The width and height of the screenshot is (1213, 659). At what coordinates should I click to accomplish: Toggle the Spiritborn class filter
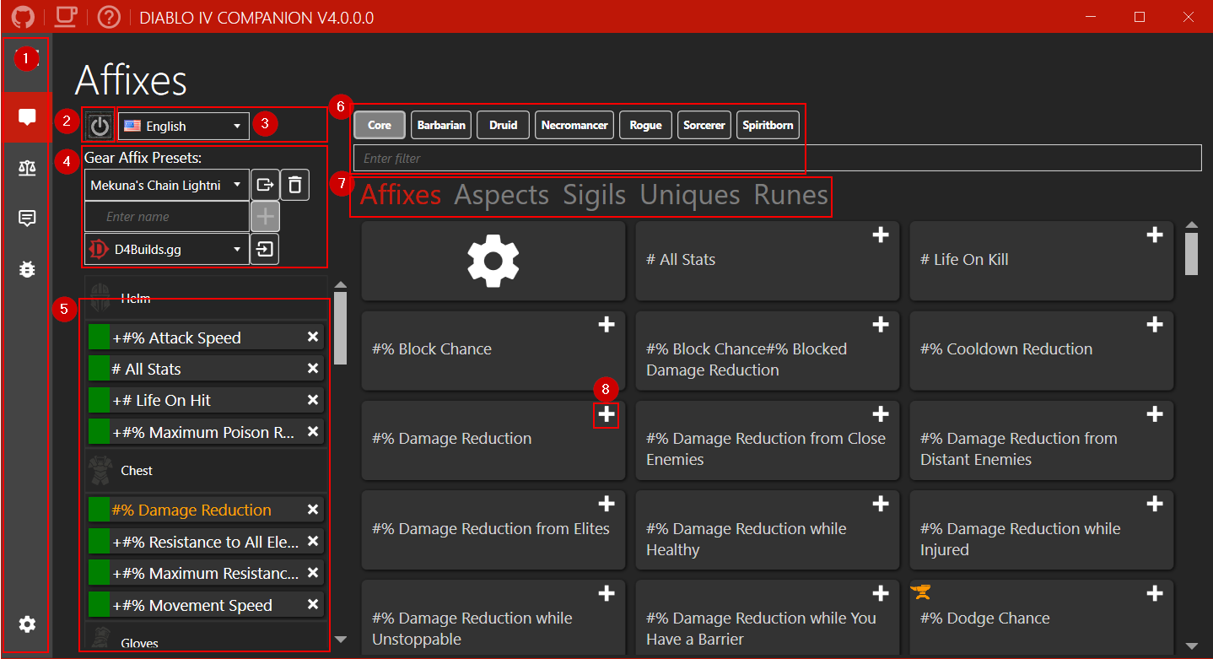pyautogui.click(x=768, y=125)
